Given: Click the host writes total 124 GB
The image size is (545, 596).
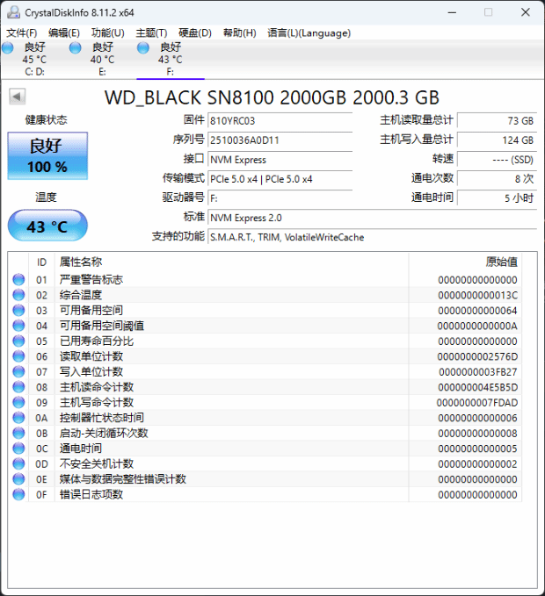Looking at the screenshot, I should click(x=497, y=140).
